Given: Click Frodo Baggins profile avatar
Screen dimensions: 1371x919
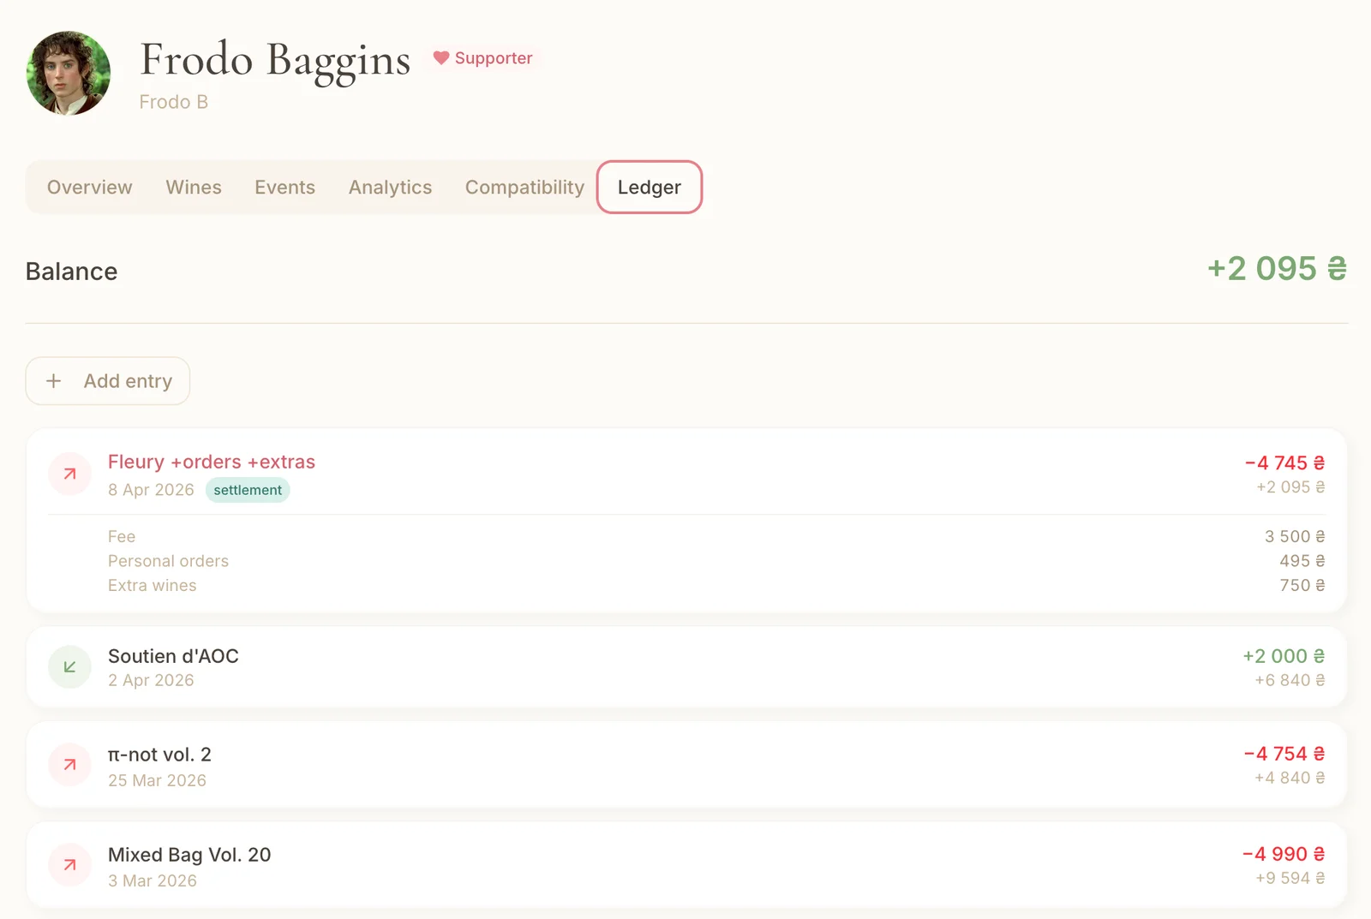Looking at the screenshot, I should click(x=69, y=74).
